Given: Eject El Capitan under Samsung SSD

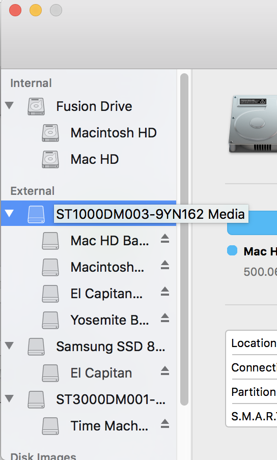Looking at the screenshot, I should [x=165, y=371].
